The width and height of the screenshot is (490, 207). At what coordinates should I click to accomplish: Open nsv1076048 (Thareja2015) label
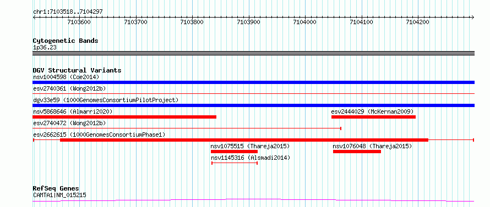[372, 146]
